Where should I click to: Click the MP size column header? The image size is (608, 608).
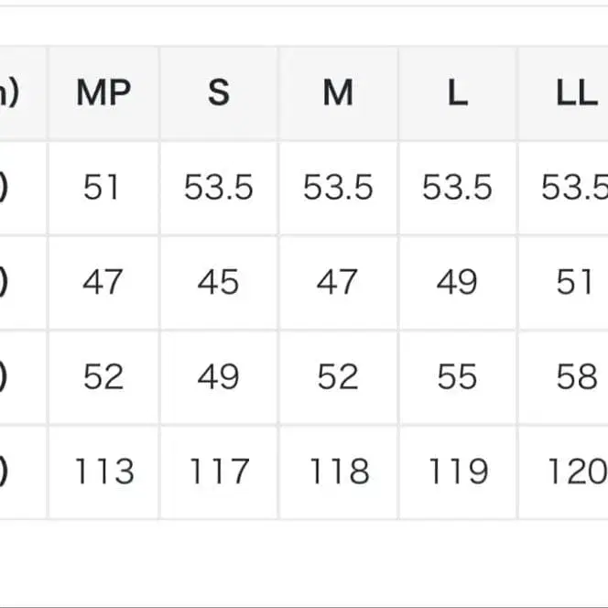pos(103,93)
